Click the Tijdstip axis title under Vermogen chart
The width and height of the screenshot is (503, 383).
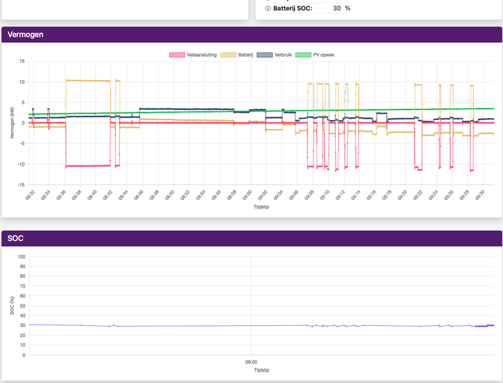click(x=262, y=207)
